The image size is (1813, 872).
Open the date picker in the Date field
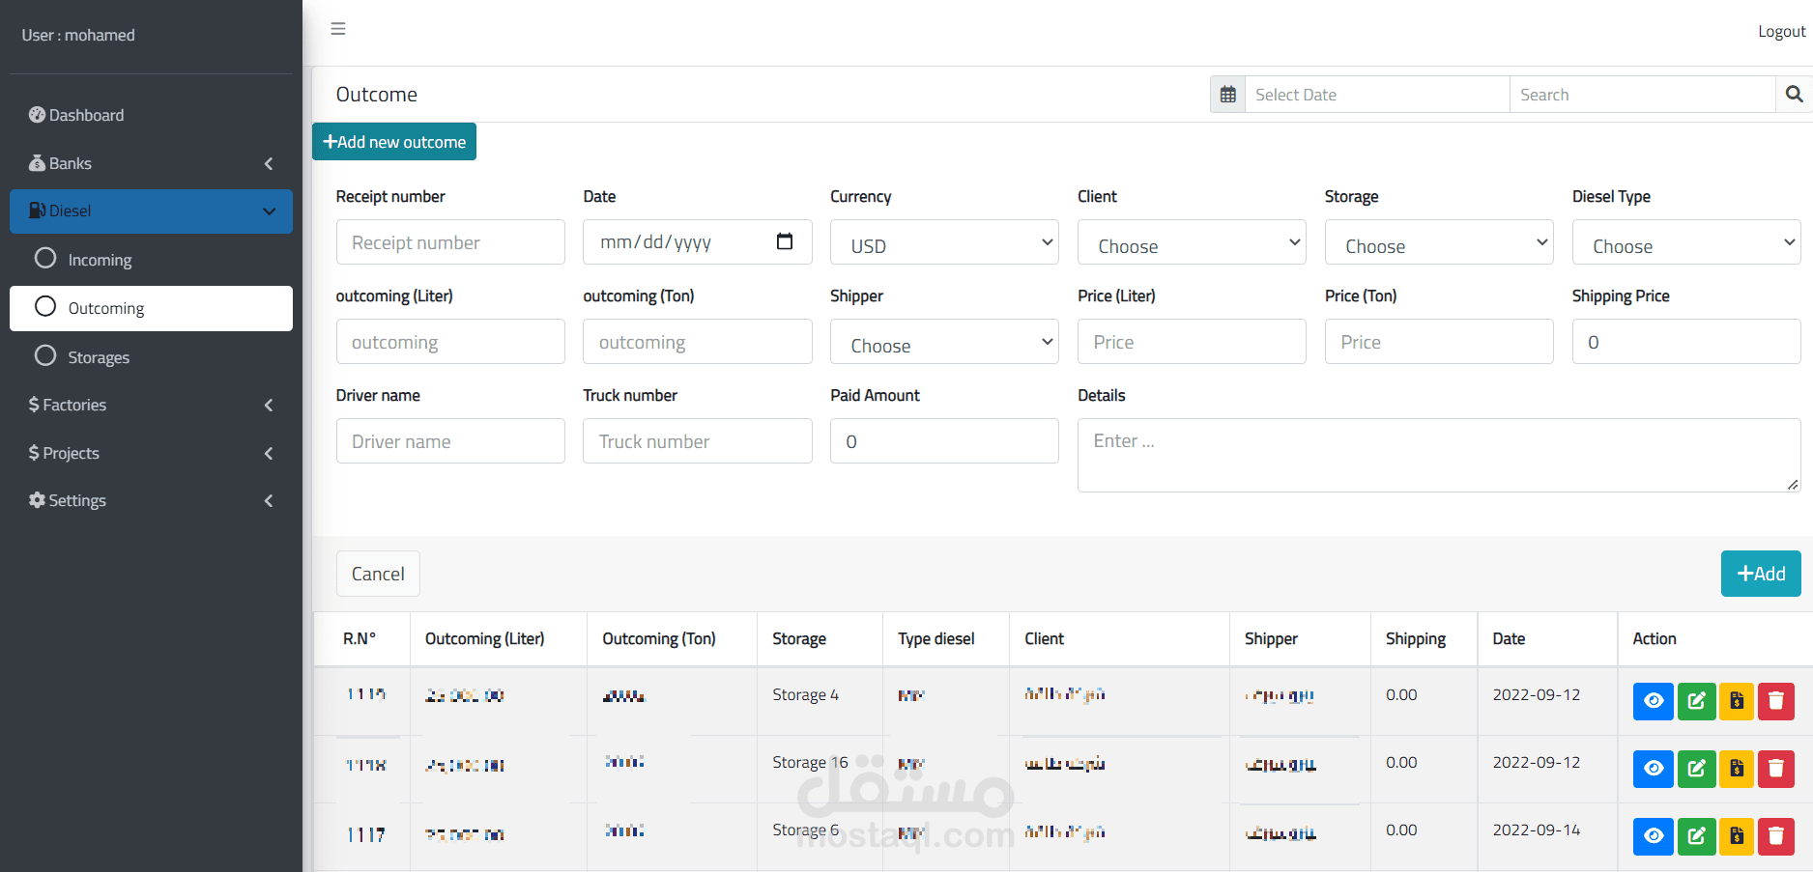coord(785,241)
